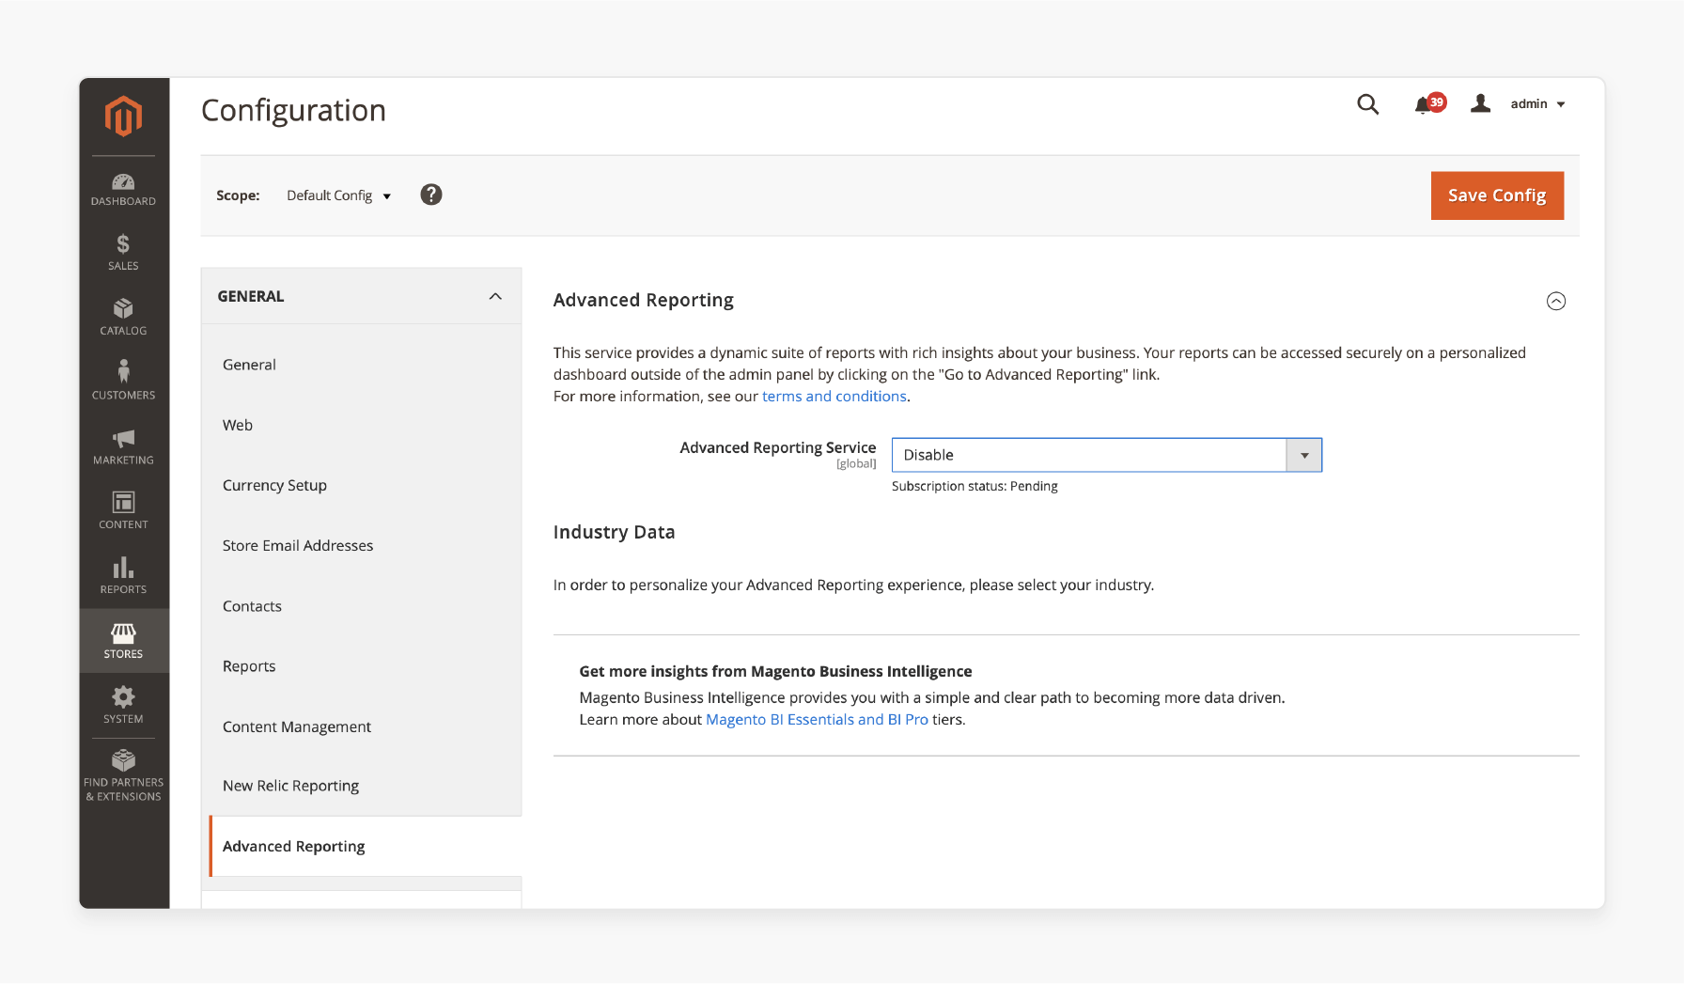Screen dimensions: 1684x984
Task: Open the Catalog sidebar menu
Action: tap(123, 318)
